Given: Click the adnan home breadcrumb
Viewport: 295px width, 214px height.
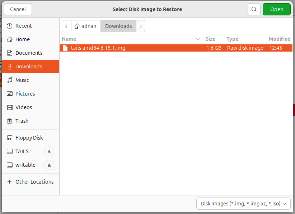Looking at the screenshot, I should click(86, 26).
